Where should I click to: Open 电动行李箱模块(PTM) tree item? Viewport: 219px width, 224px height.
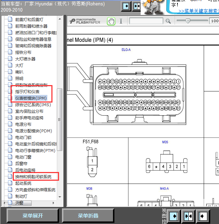tap(35, 151)
